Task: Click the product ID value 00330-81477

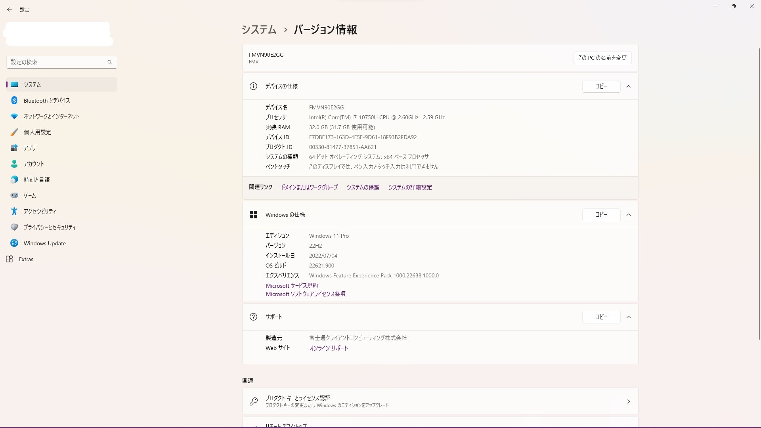Action: click(343, 147)
